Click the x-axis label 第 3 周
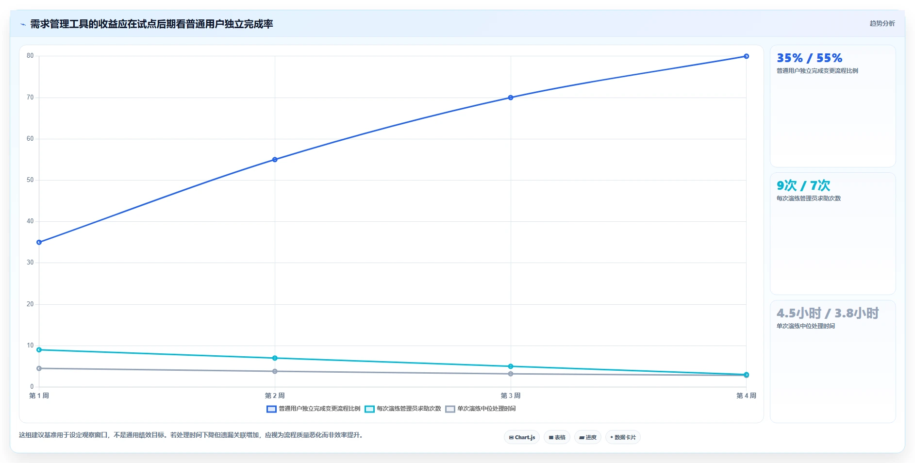The height and width of the screenshot is (463, 915). click(x=511, y=396)
